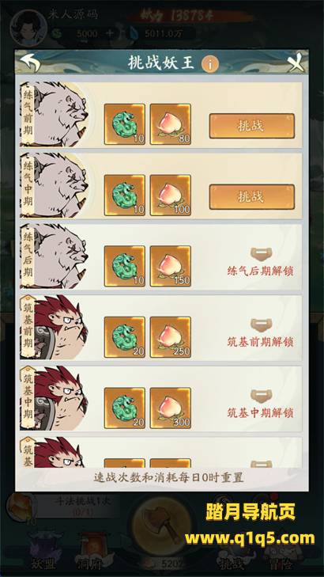Click the 练气后期解锁 lock label
The width and height of the screenshot is (324, 577).
[x=261, y=271]
